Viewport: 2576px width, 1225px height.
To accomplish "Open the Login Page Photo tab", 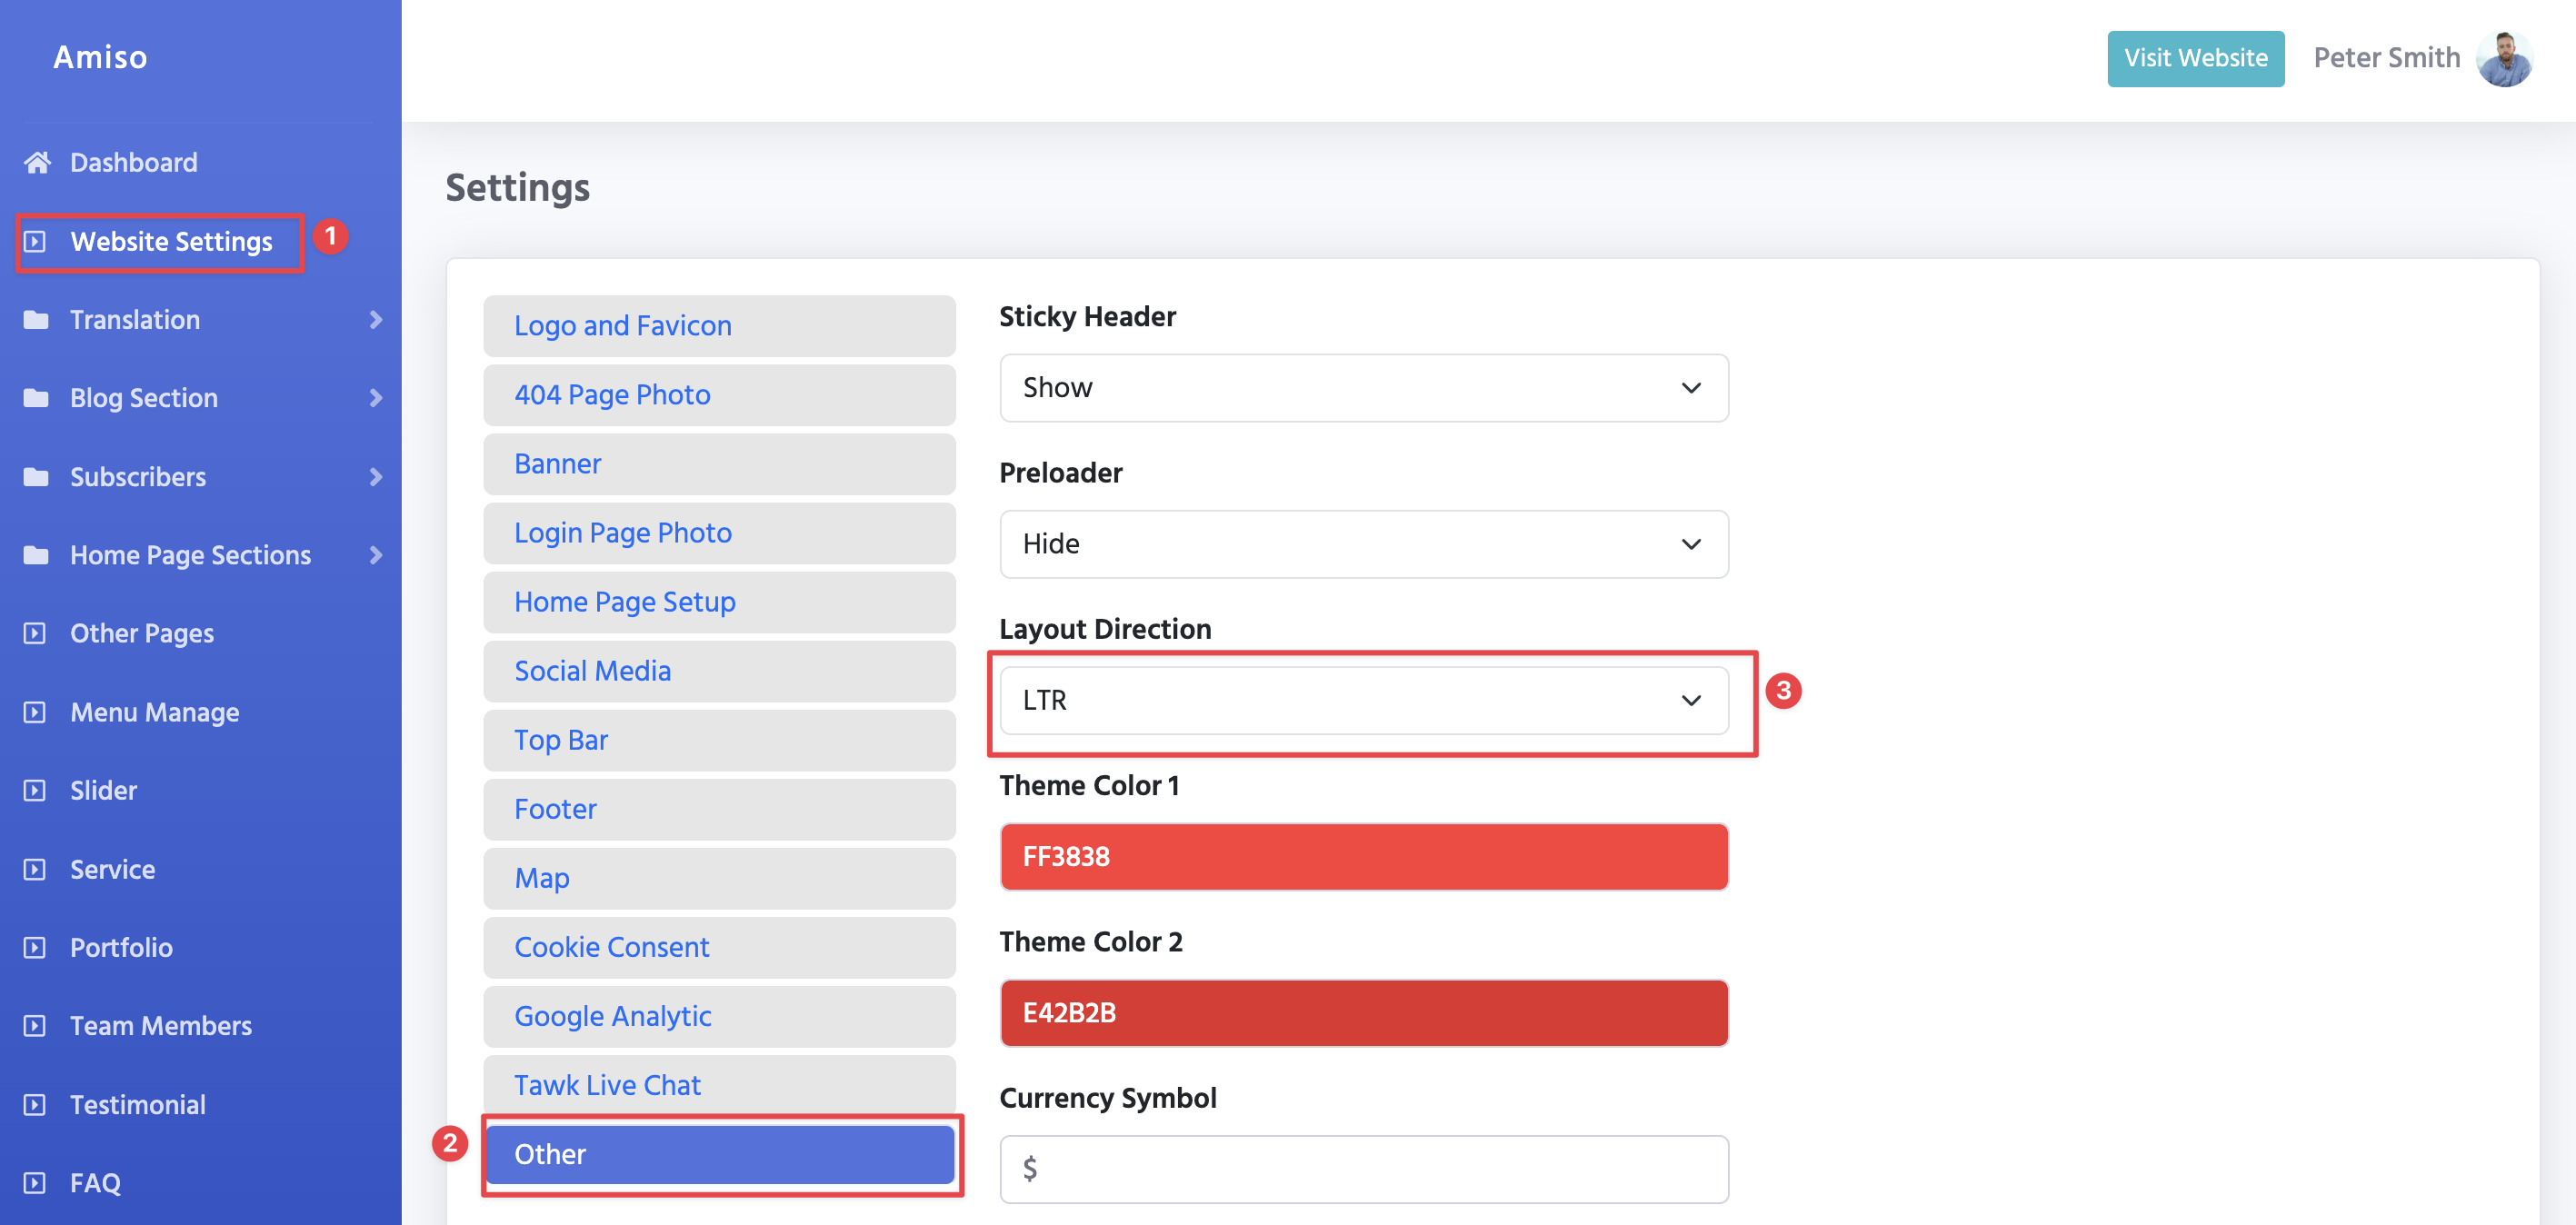I will point(719,533).
